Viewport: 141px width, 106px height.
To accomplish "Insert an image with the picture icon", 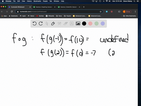I will click(78, 24).
